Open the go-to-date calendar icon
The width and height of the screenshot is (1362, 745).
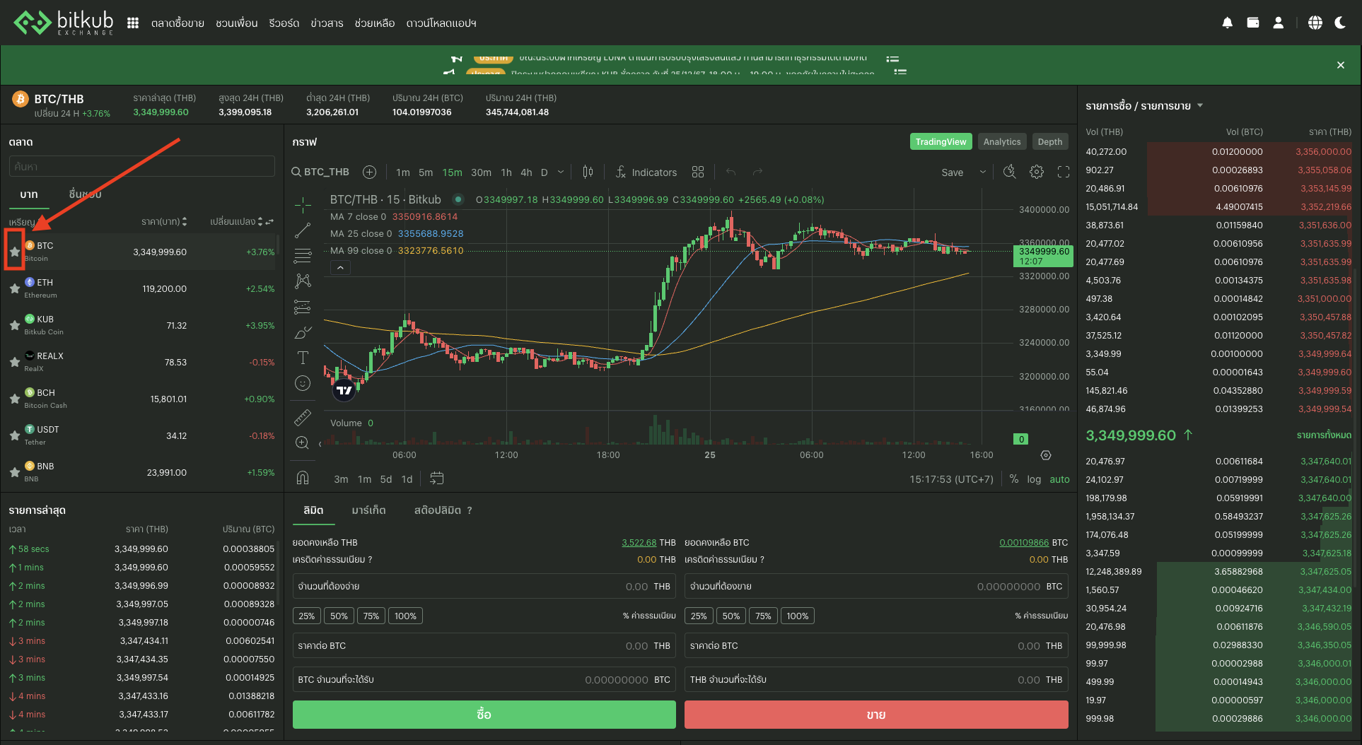pos(437,479)
